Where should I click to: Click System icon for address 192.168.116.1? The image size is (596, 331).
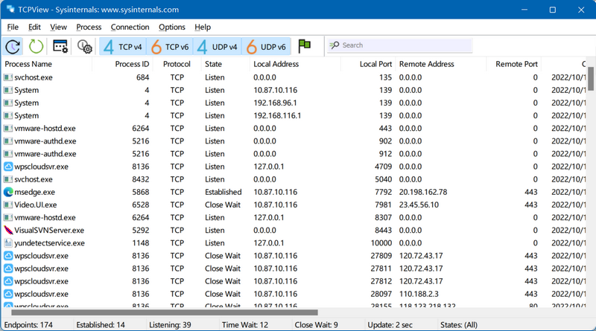8,116
